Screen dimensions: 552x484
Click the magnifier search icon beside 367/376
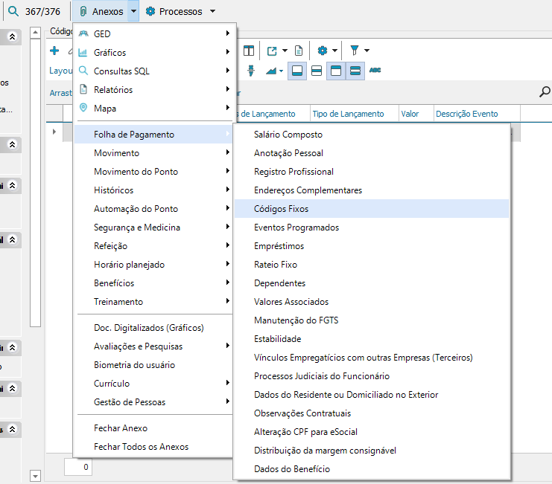(x=13, y=11)
